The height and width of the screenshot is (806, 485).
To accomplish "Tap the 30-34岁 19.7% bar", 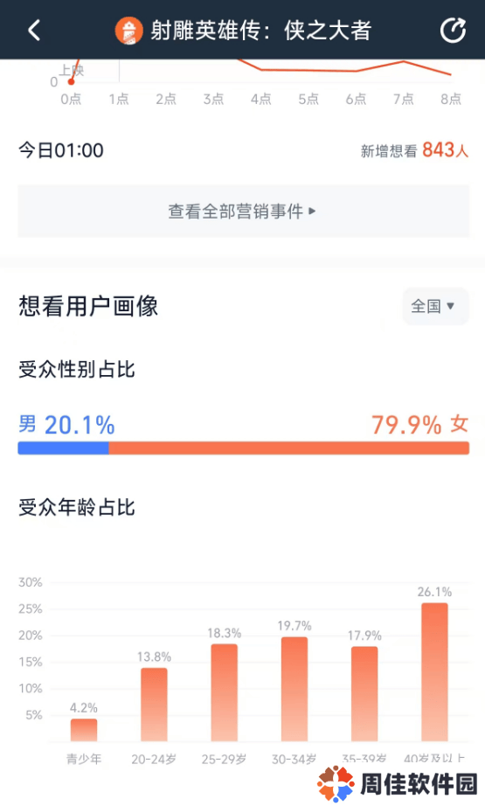I will coord(294,689).
